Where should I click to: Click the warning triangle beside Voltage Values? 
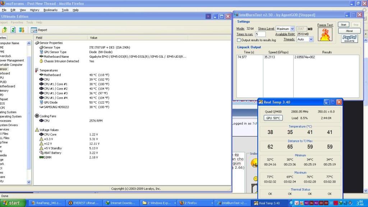click(37, 130)
